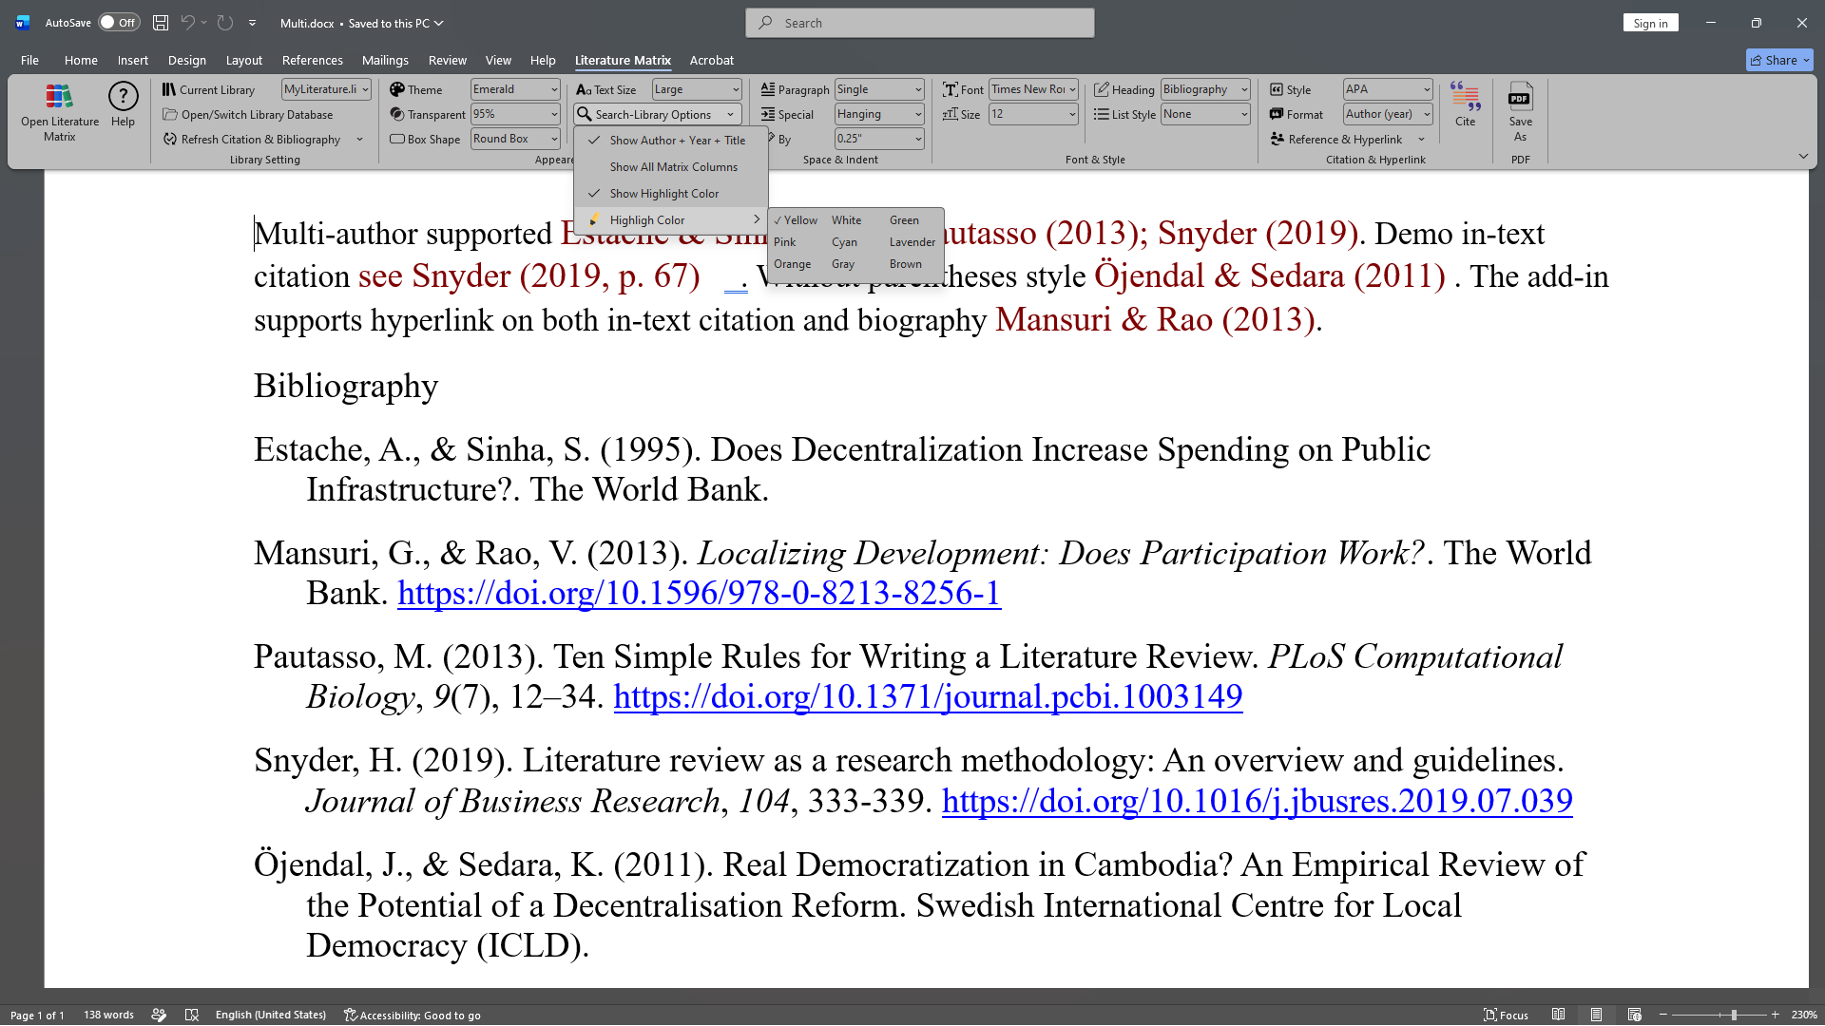
Task: Click the Cite quotation icon
Action: pos(1465,96)
